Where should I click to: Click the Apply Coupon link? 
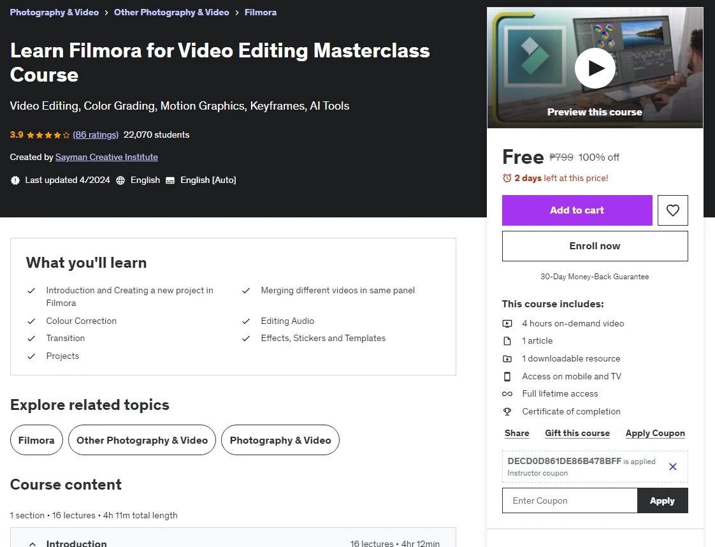[655, 433]
